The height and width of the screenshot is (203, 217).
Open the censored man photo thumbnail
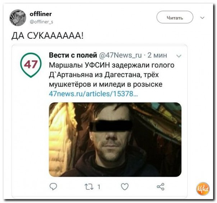pyautogui.click(x=115, y=140)
